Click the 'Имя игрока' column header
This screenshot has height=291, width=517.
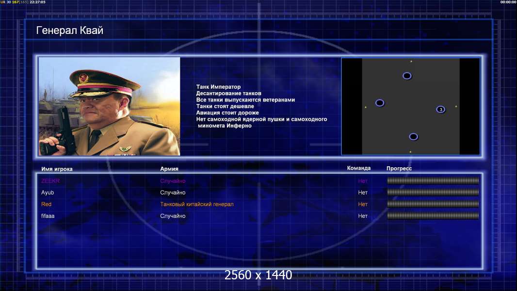click(x=57, y=169)
